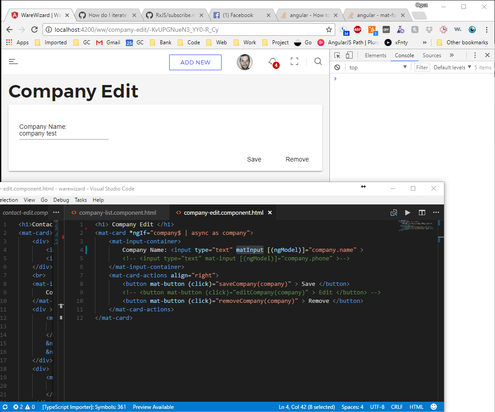Expand the Default levels dropdown
This screenshot has height=412, width=495.
(452, 68)
